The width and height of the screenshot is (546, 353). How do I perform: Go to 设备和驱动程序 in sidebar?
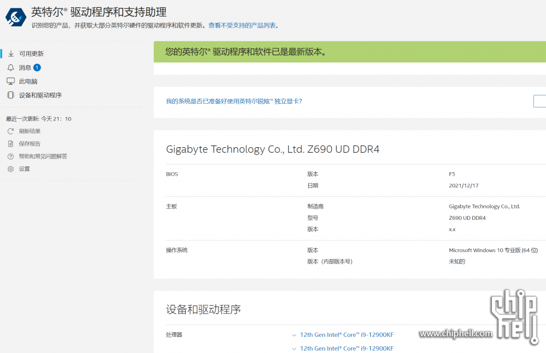(40, 95)
